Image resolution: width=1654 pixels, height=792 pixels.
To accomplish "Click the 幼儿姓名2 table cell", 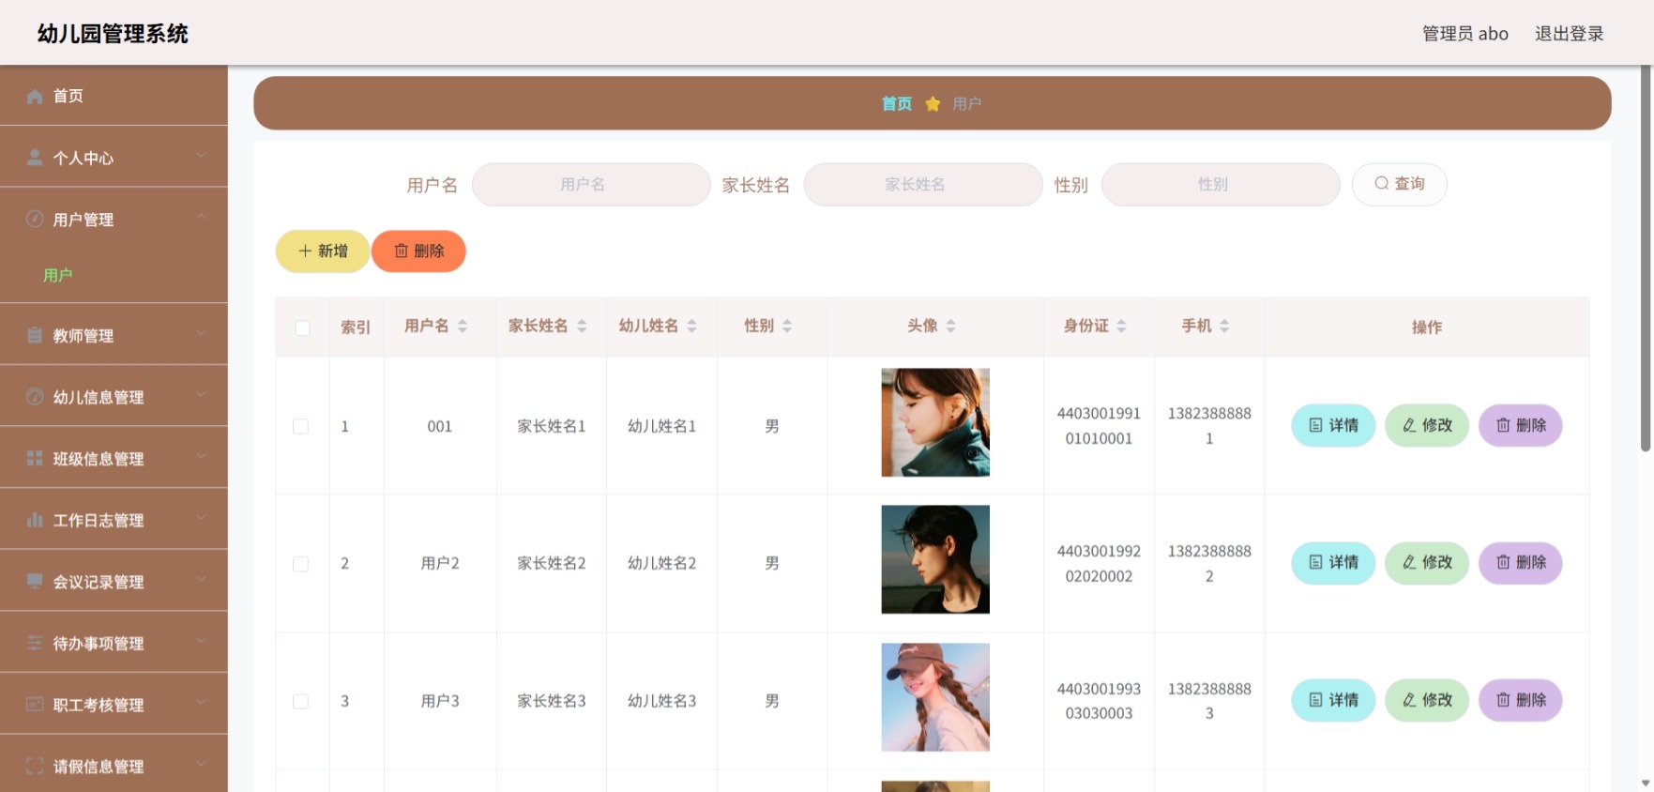I will tap(662, 563).
